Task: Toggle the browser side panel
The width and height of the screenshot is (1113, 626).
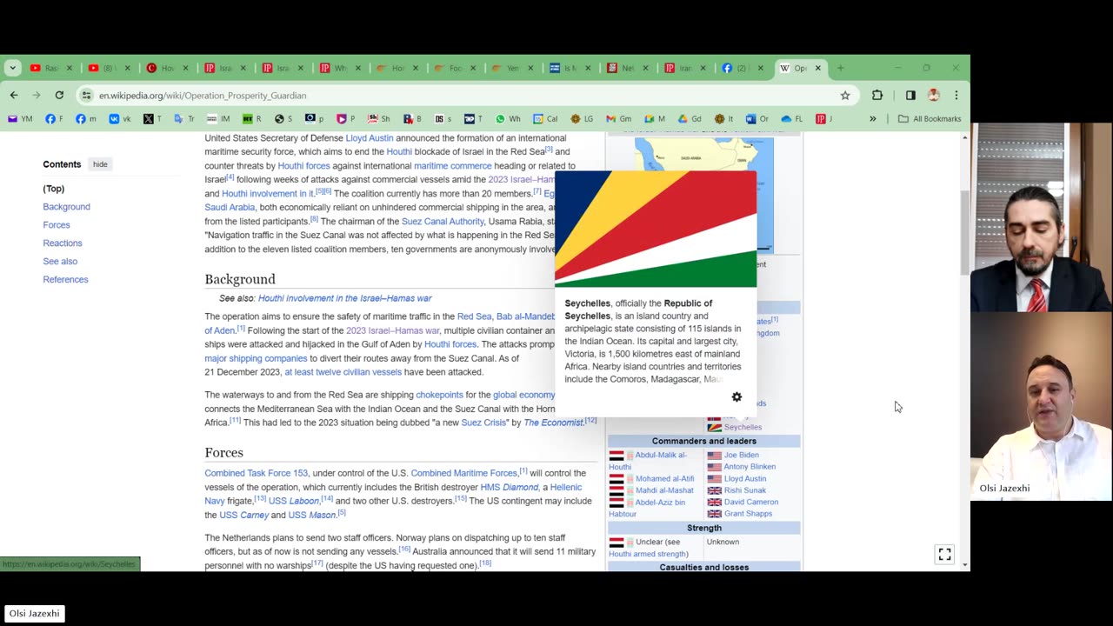Action: click(x=910, y=96)
